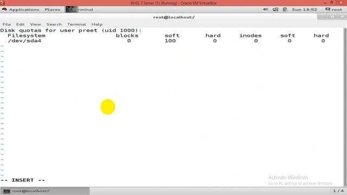The image size is (347, 195).
Task: Minimize the terminal window
Action: [x=322, y=17]
